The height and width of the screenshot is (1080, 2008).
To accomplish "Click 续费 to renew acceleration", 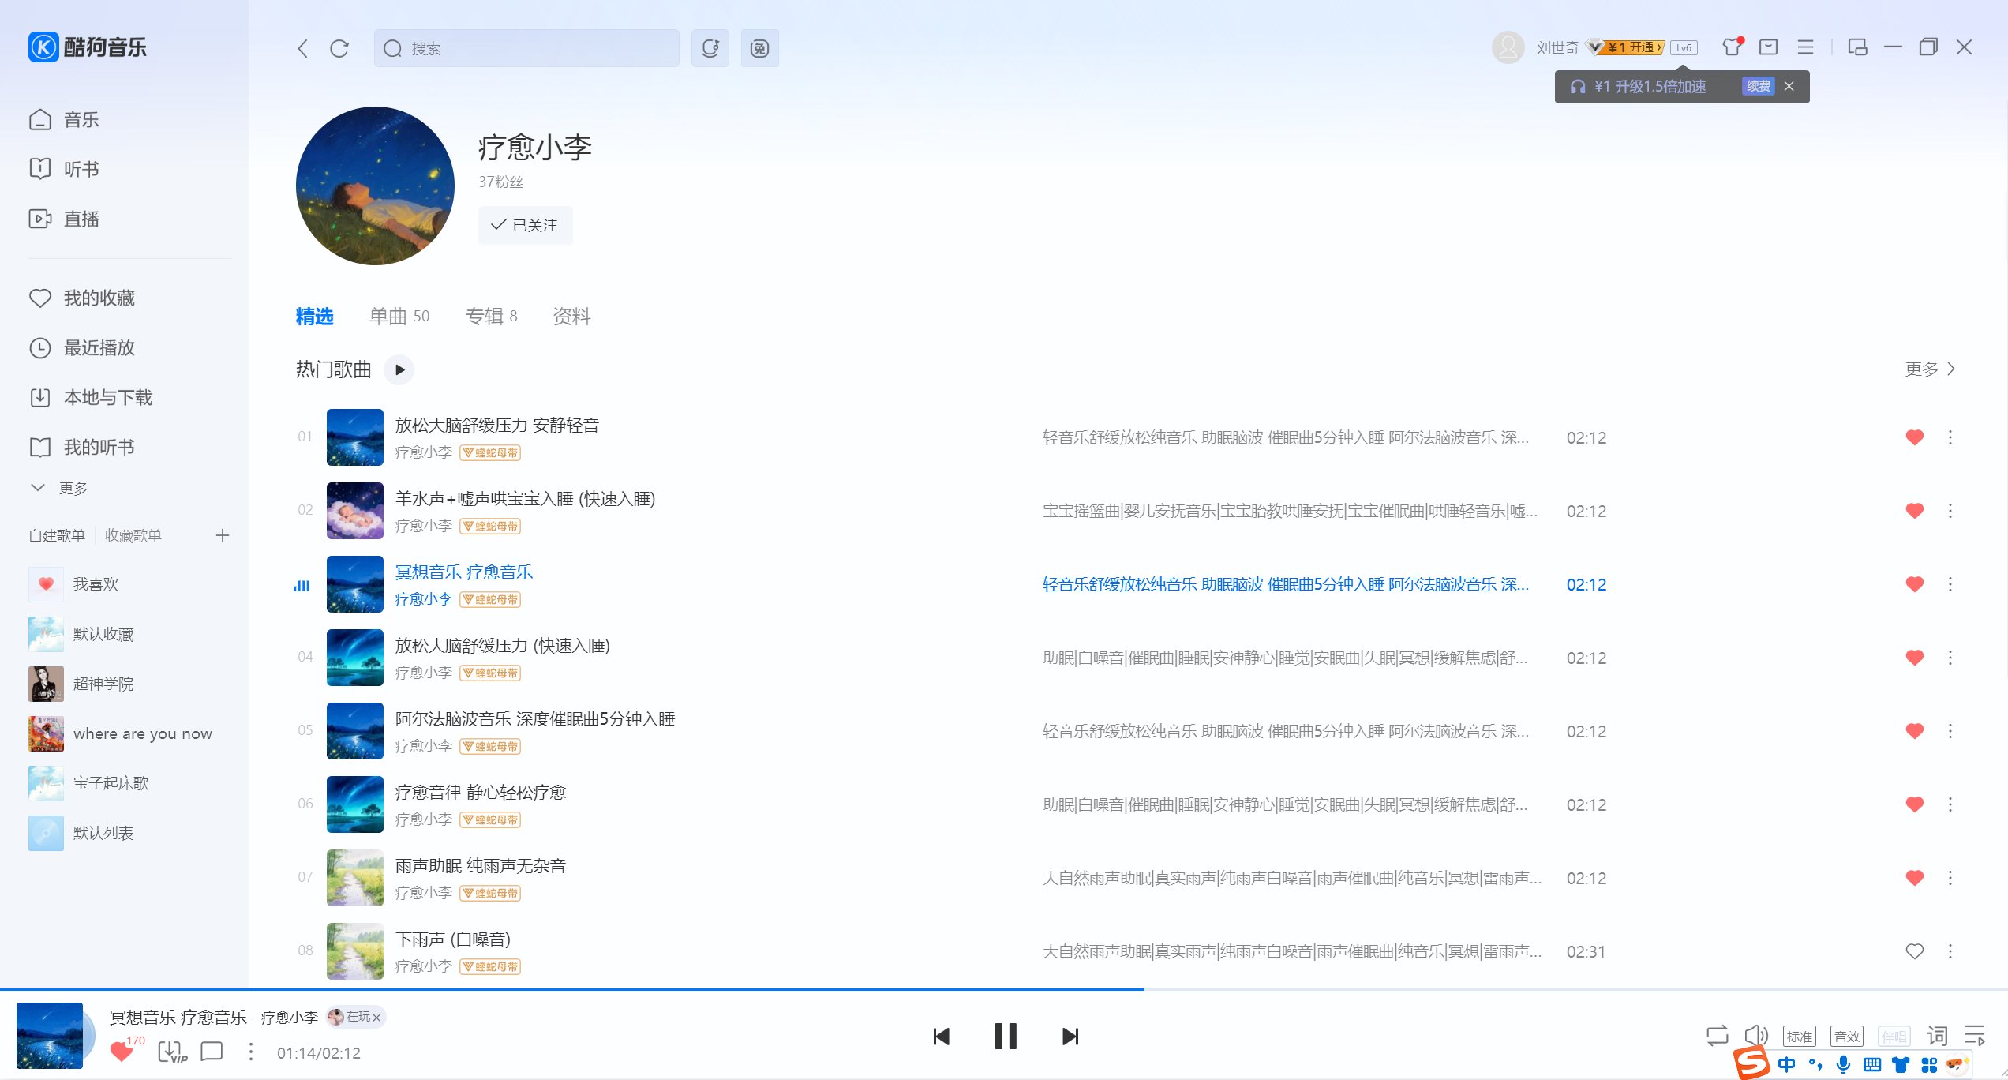I will point(1758,86).
